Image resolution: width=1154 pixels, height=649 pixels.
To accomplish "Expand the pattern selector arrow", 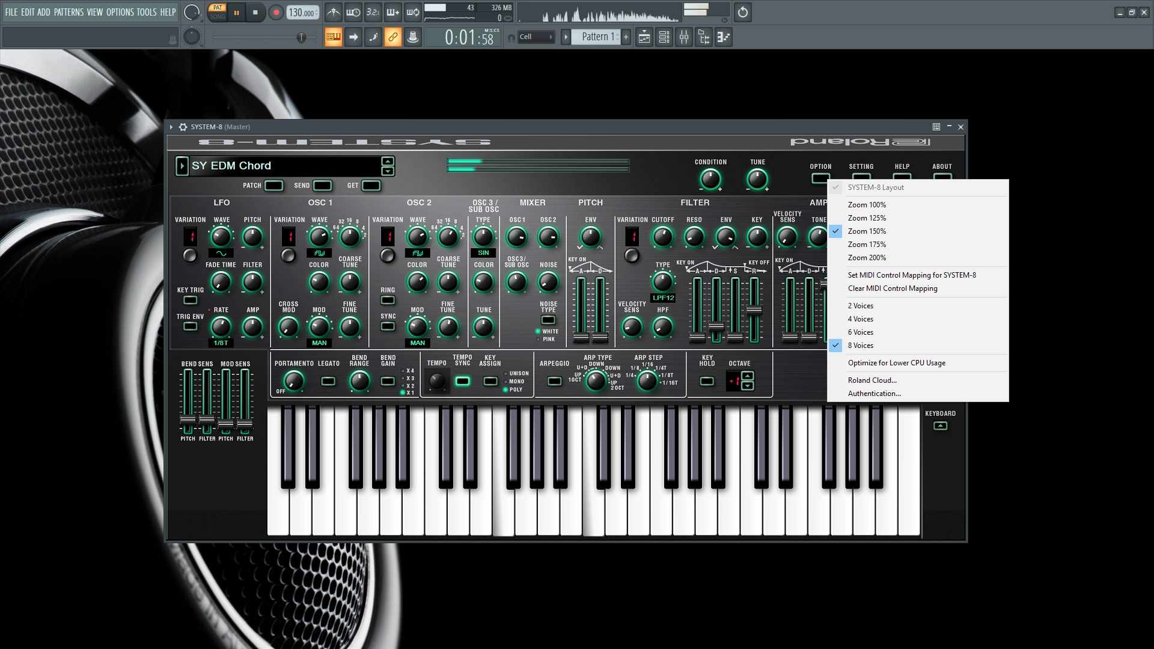I will point(566,37).
